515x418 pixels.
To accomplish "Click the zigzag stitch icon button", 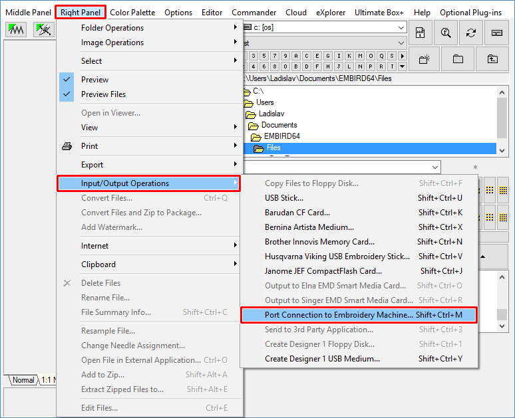I will 15,30.
